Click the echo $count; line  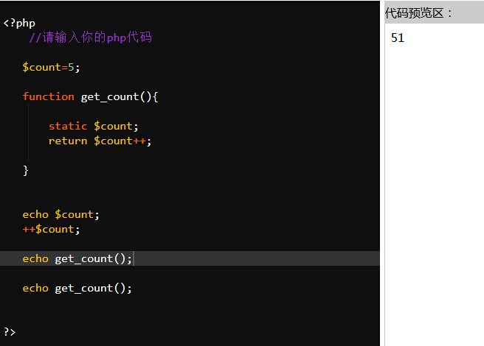[60, 214]
